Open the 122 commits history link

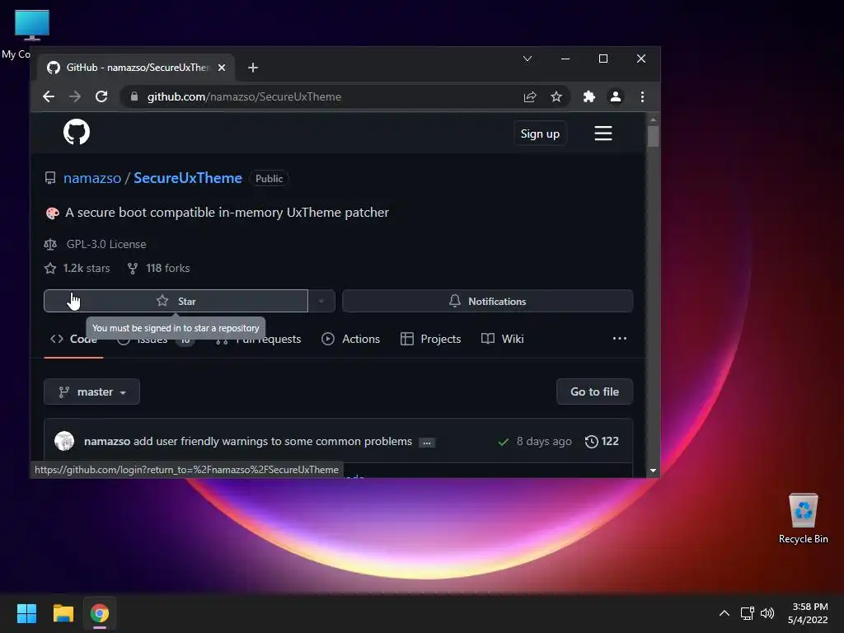(x=602, y=442)
